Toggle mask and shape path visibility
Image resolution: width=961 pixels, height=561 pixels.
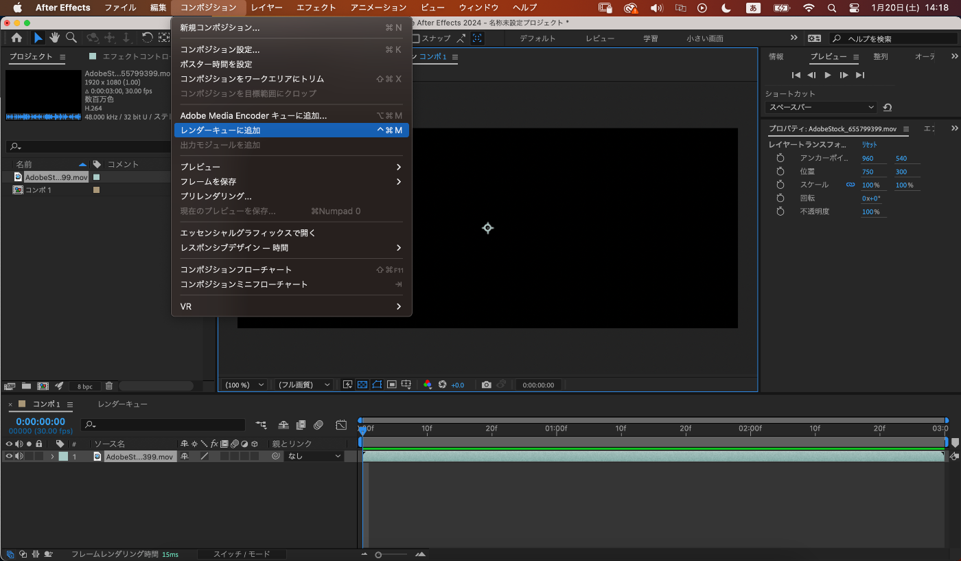pyautogui.click(x=377, y=385)
